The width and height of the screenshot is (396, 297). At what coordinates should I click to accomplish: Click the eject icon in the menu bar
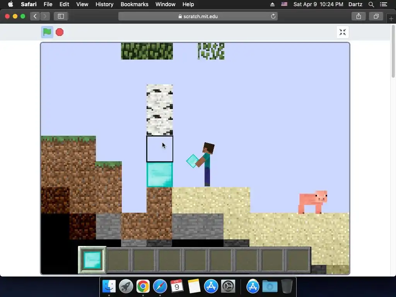(x=272, y=4)
